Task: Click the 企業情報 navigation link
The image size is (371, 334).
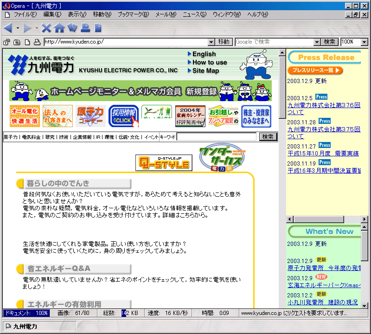Action: tap(82, 137)
